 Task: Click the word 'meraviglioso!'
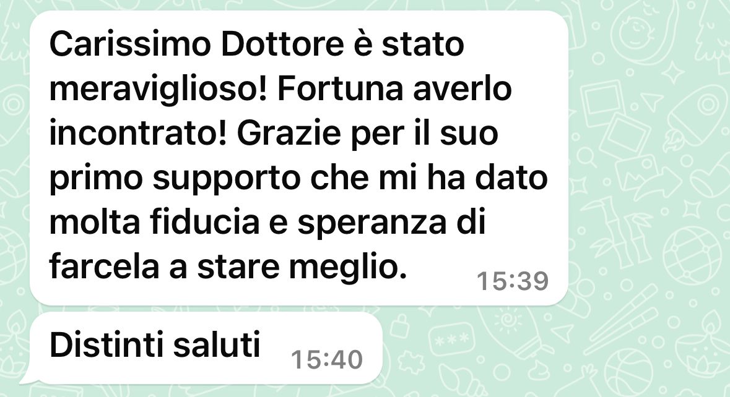coord(159,90)
